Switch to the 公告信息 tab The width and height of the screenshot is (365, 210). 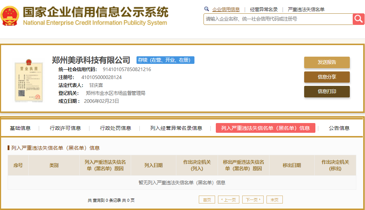(x=339, y=128)
